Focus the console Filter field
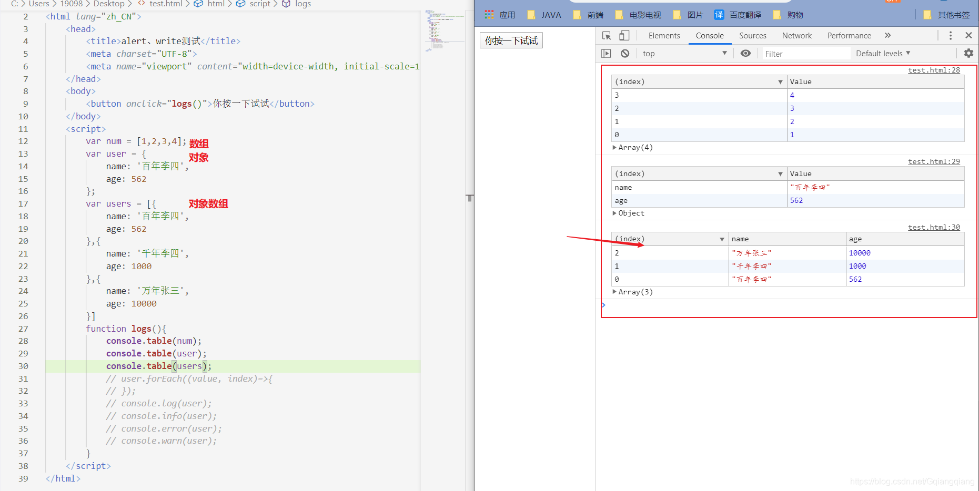Image resolution: width=979 pixels, height=491 pixels. click(806, 54)
